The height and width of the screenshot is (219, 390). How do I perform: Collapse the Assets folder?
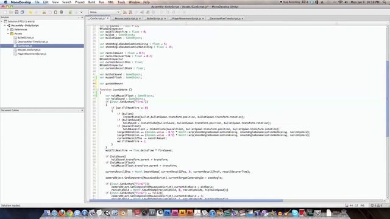(8, 33)
